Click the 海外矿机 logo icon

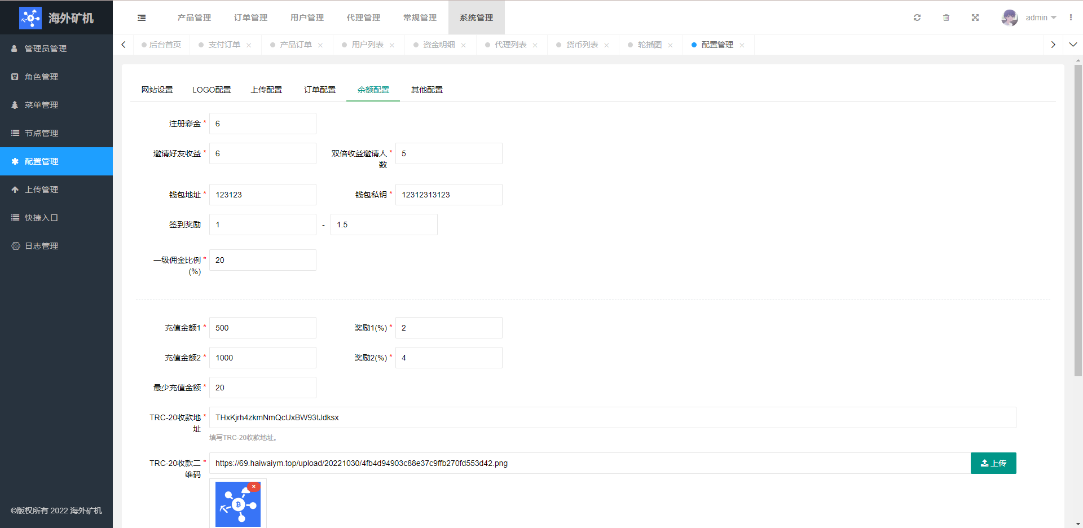[31, 17]
